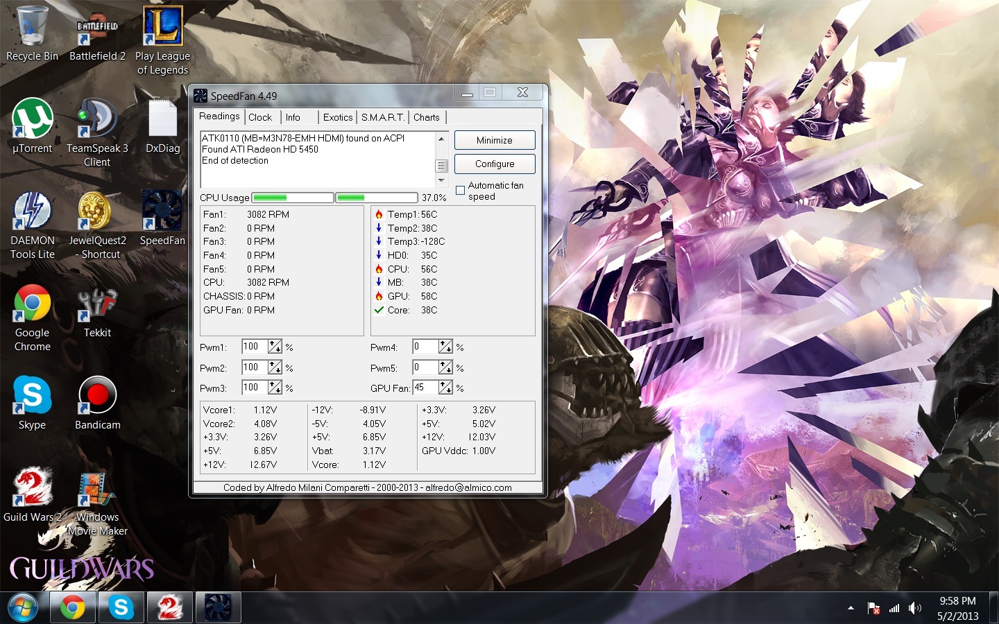
Task: Click the SpeedFan title bar icon
Action: pyautogui.click(x=200, y=96)
